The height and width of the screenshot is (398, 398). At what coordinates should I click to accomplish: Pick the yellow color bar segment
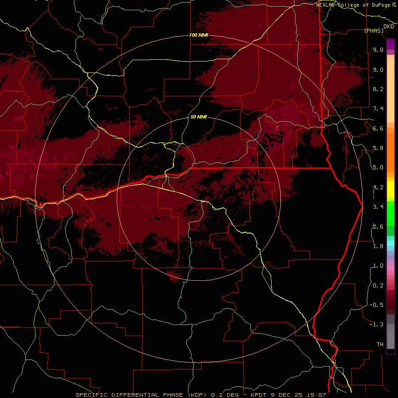(x=390, y=189)
